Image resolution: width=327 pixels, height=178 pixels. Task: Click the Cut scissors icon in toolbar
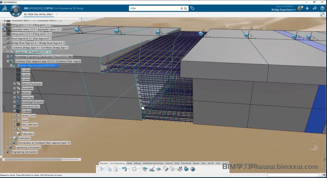102,169
